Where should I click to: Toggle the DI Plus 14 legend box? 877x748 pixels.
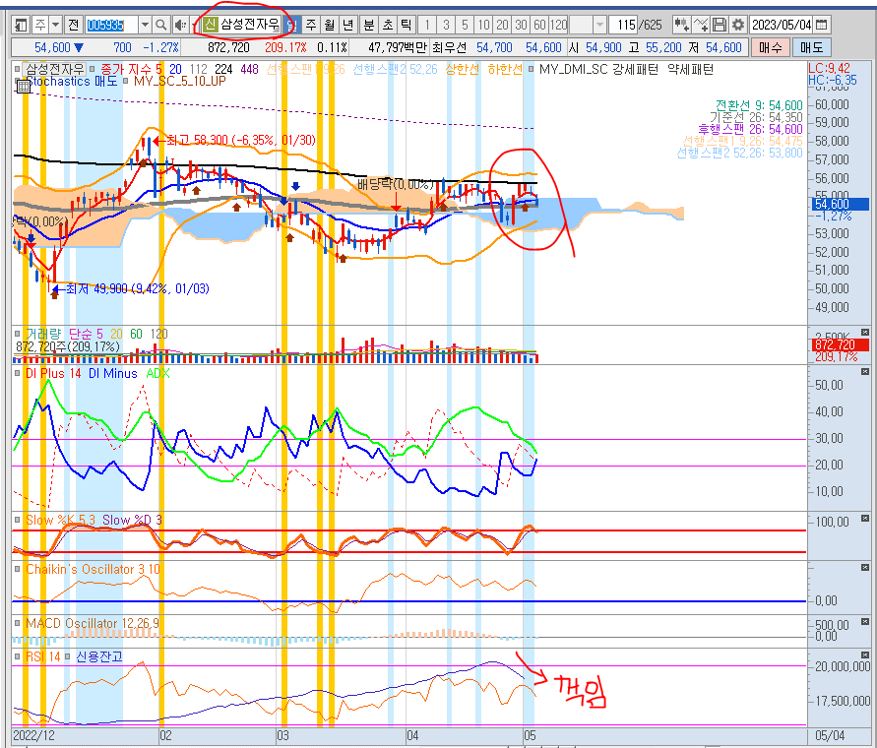[x=18, y=373]
